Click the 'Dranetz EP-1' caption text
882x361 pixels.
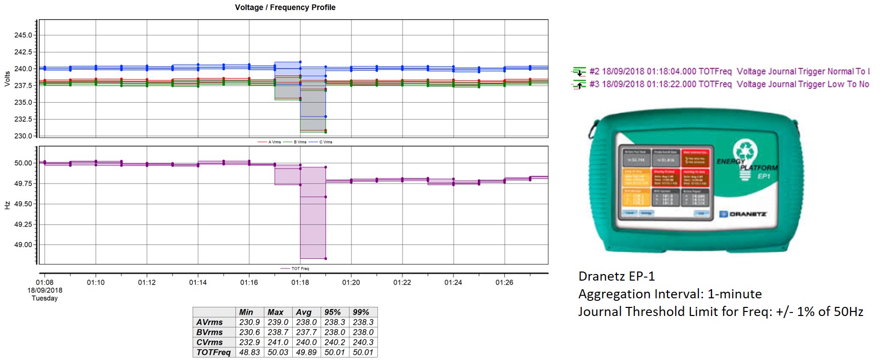(x=616, y=277)
